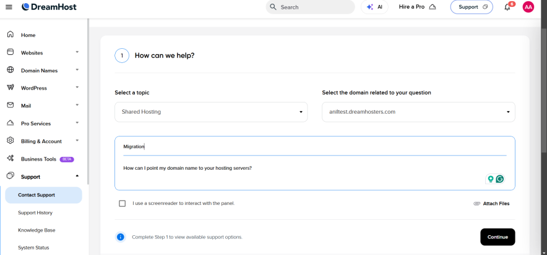The image size is (547, 255).
Task: Click the Billing & Account gear icon
Action: pyautogui.click(x=11, y=141)
